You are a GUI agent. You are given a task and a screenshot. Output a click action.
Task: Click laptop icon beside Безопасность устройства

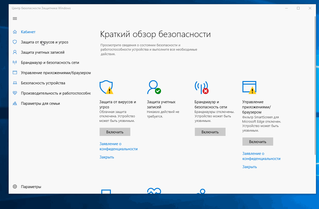tap(15, 83)
